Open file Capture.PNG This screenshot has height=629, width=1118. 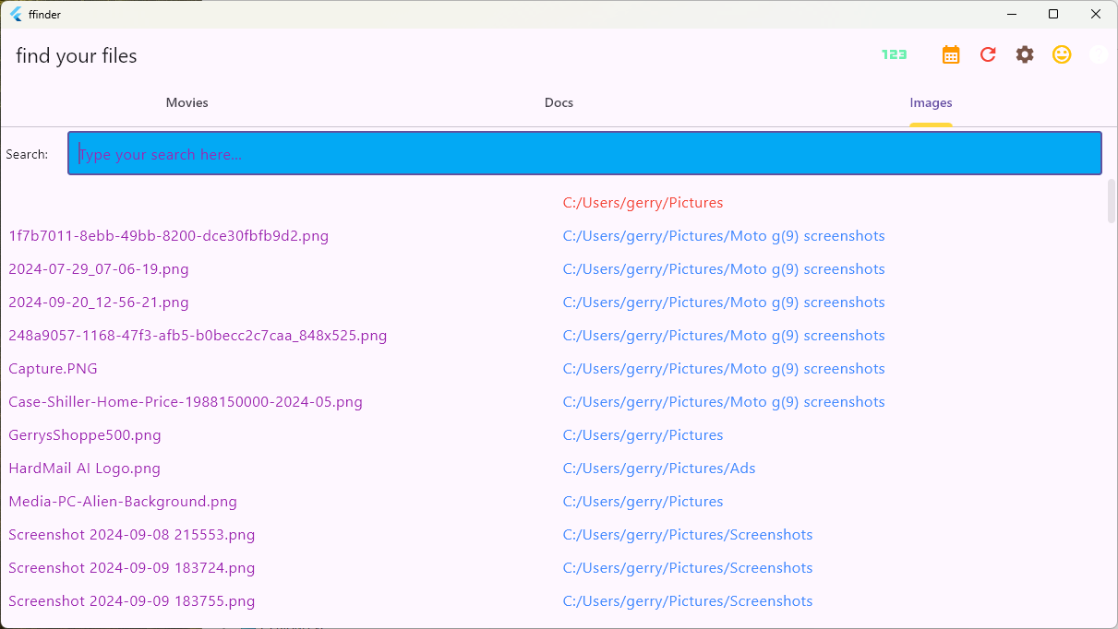(53, 369)
